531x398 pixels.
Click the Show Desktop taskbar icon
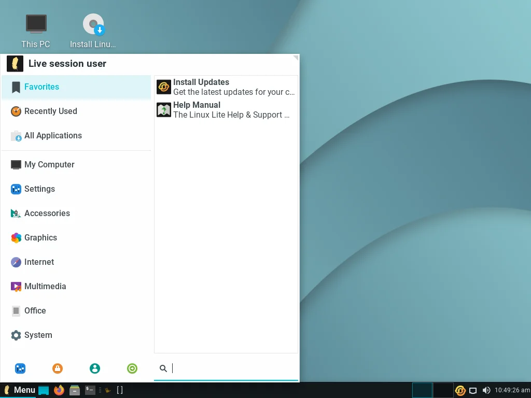click(44, 390)
